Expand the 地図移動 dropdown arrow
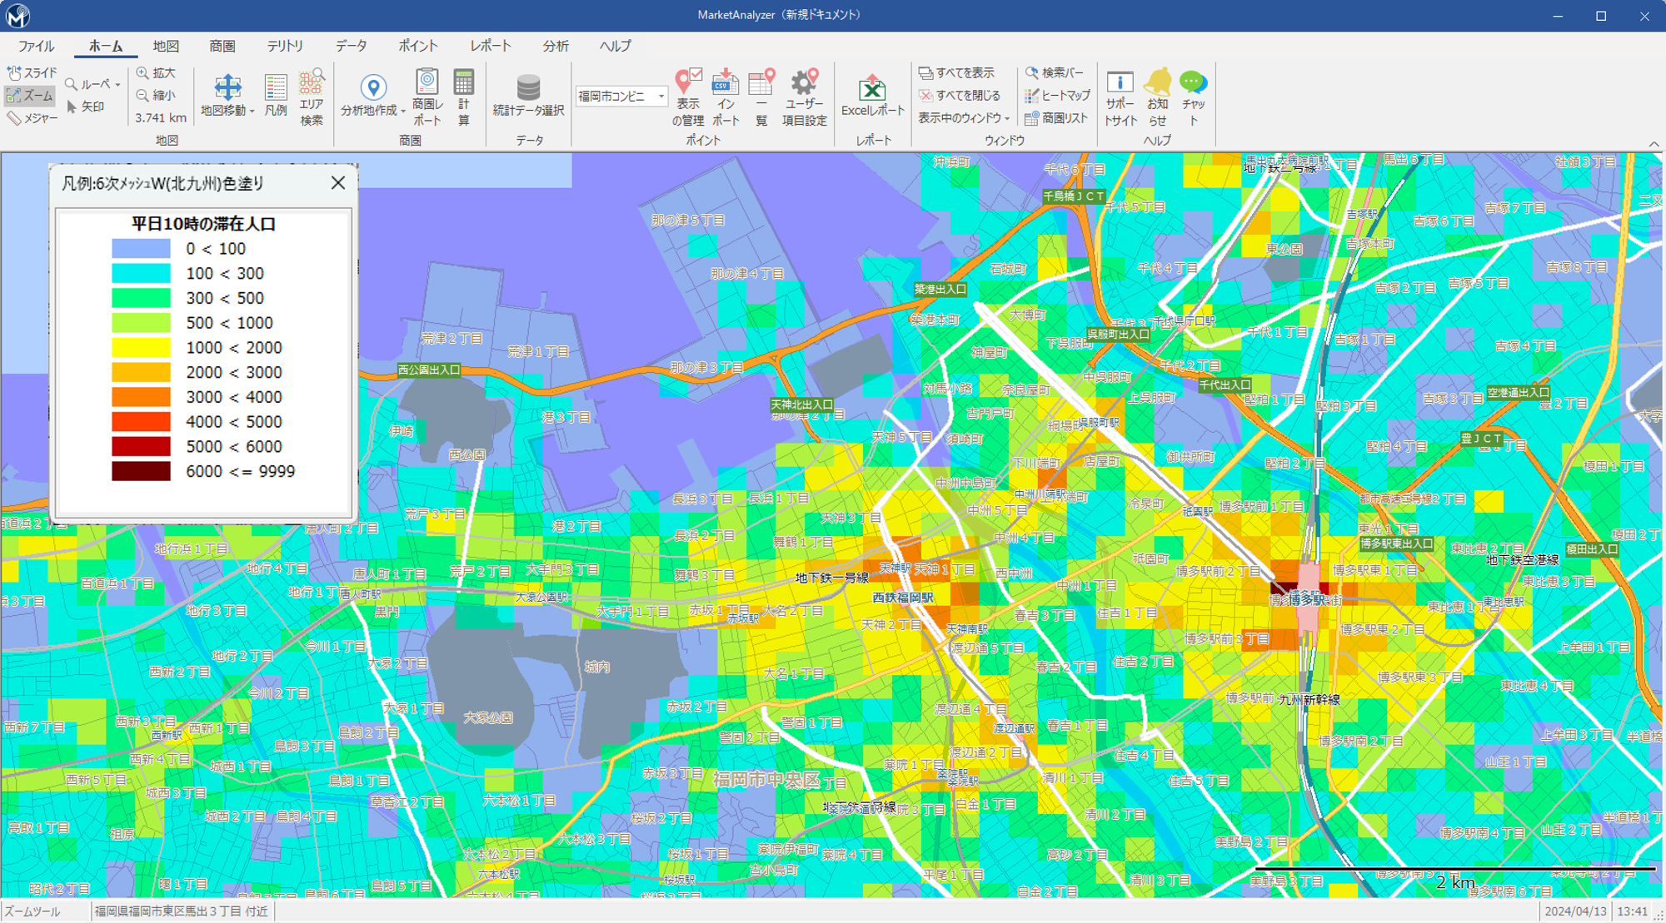Image resolution: width=1666 pixels, height=923 pixels. pyautogui.click(x=252, y=111)
